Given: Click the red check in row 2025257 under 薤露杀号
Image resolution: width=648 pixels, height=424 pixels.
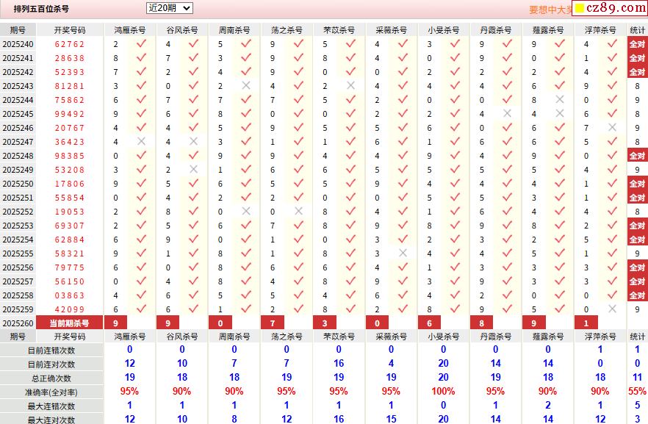Looking at the screenshot, I should coord(560,281).
